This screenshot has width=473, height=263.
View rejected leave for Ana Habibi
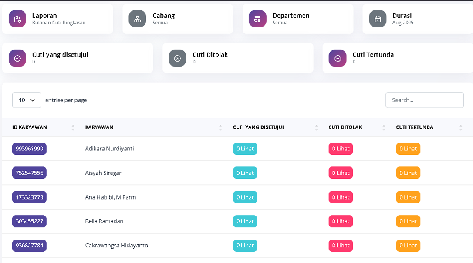click(341, 197)
